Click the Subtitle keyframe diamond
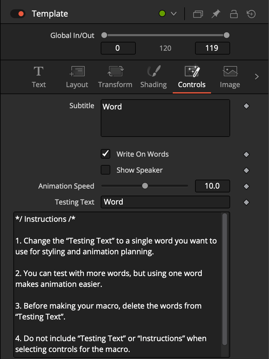Image resolution: width=269 pixels, height=359 pixels. (x=246, y=106)
